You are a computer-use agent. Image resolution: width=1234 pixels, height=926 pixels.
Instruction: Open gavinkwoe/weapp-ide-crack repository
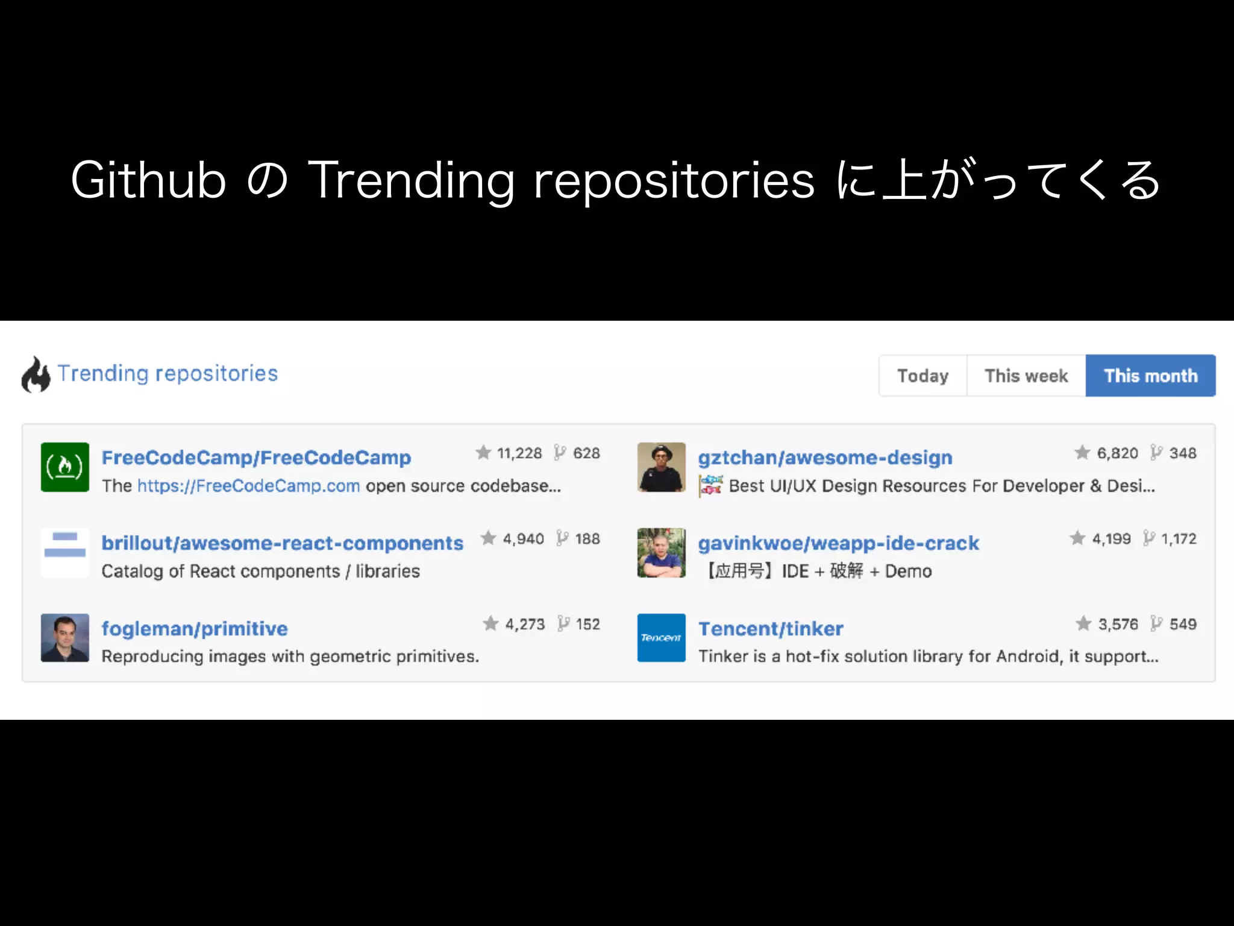[838, 543]
